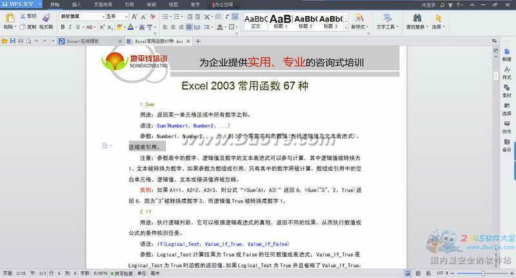Open Find and Replace (查找替换)
Viewport: 516px width, 278px height.
(x=417, y=21)
